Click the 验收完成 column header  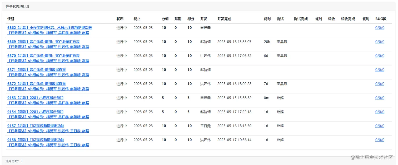click(x=348, y=19)
